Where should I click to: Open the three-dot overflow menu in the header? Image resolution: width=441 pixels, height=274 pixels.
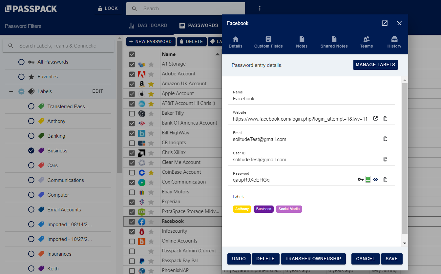260,8
